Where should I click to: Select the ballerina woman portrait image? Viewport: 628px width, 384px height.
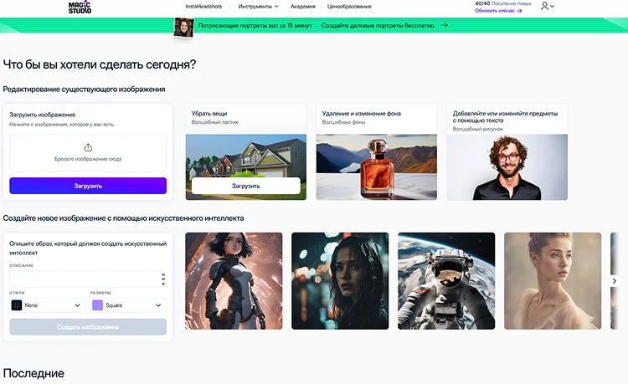click(553, 281)
